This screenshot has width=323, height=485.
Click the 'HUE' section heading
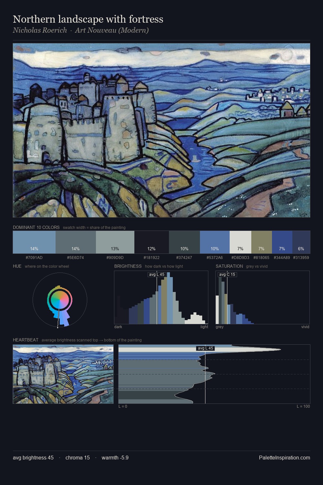pos(17,266)
